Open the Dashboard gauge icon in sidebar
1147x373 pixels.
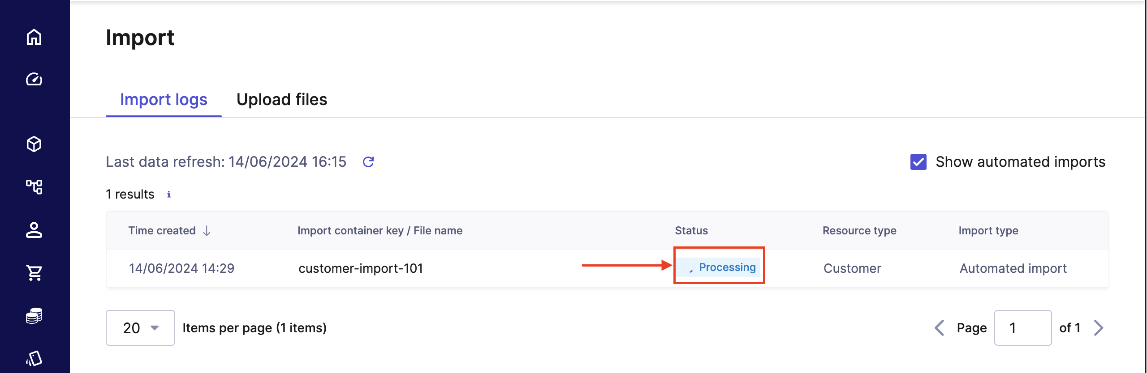click(x=34, y=79)
